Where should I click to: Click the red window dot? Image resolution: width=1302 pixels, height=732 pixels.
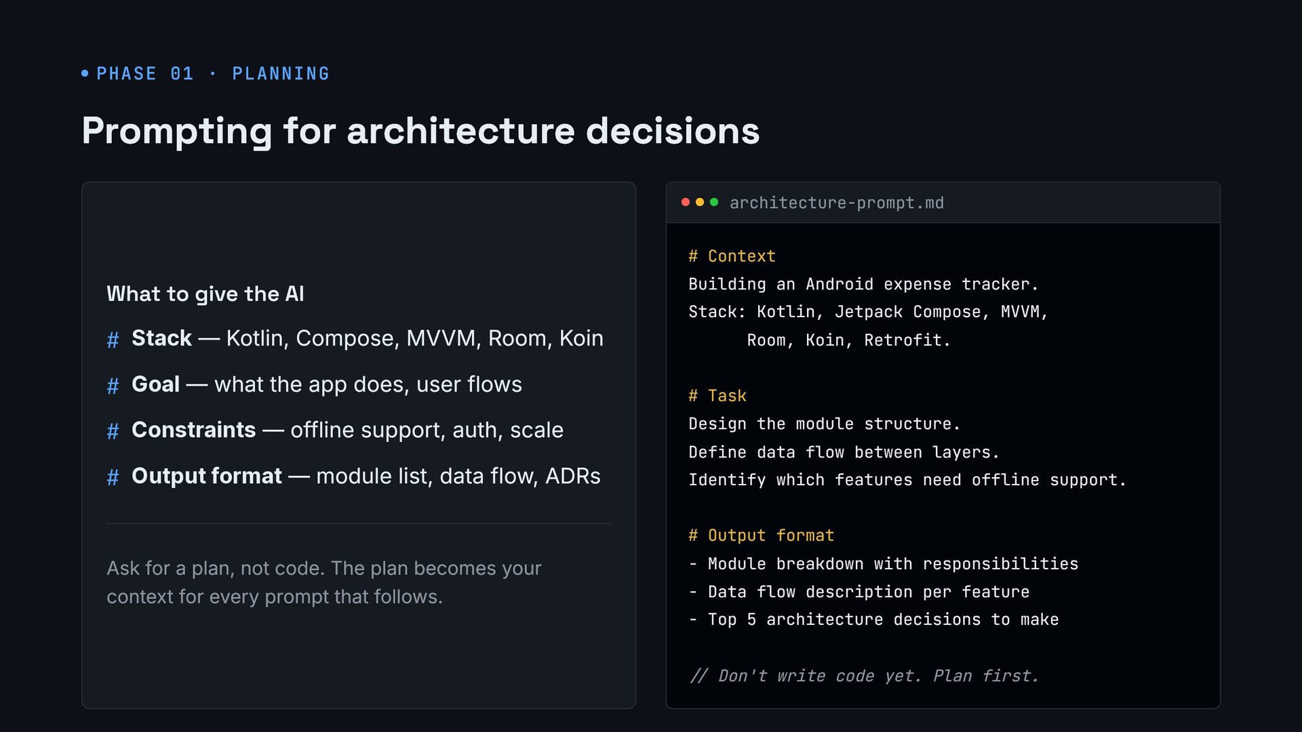tap(686, 202)
